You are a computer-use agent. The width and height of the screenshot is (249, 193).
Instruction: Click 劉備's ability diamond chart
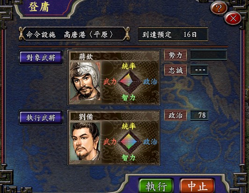(129, 141)
